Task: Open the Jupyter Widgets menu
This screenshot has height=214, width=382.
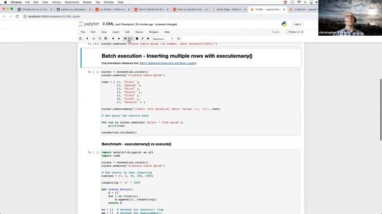Action: 153,32
